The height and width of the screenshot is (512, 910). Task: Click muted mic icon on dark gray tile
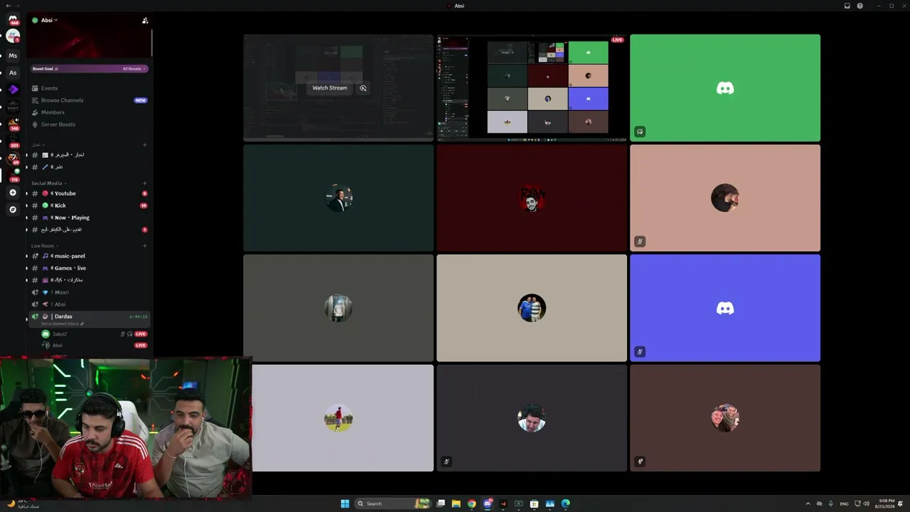tap(446, 462)
